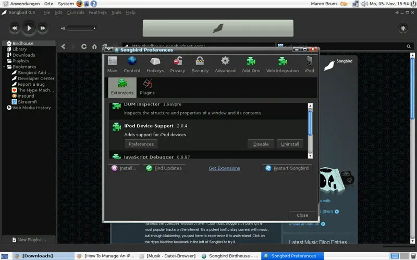417x260 pixels.
Task: Click the preferences dialog titlebar menu arrow
Action: [x=108, y=49]
